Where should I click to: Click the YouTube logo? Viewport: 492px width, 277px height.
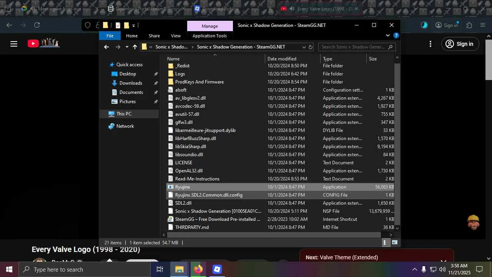[x=43, y=43]
